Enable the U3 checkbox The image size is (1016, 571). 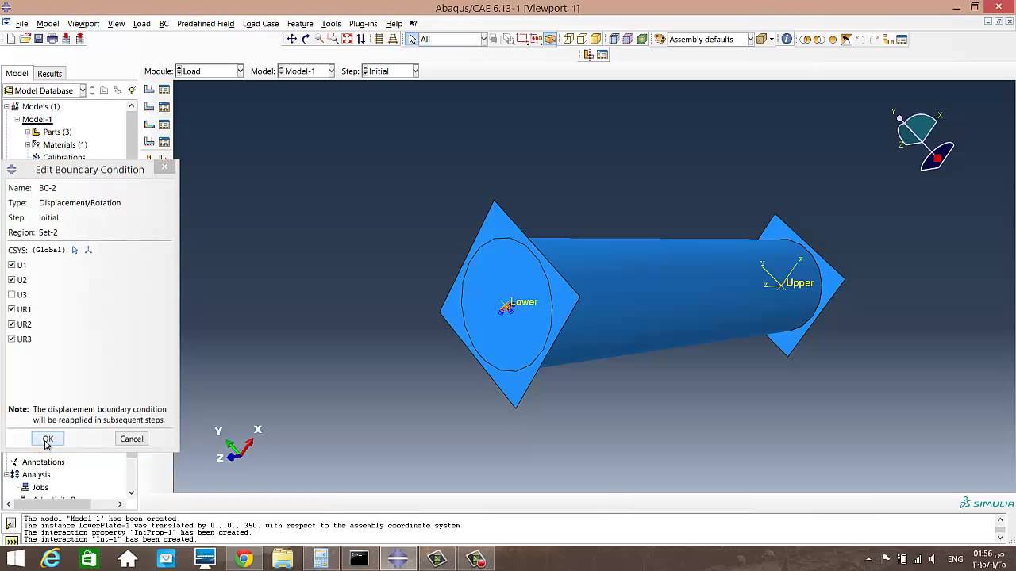(12, 294)
